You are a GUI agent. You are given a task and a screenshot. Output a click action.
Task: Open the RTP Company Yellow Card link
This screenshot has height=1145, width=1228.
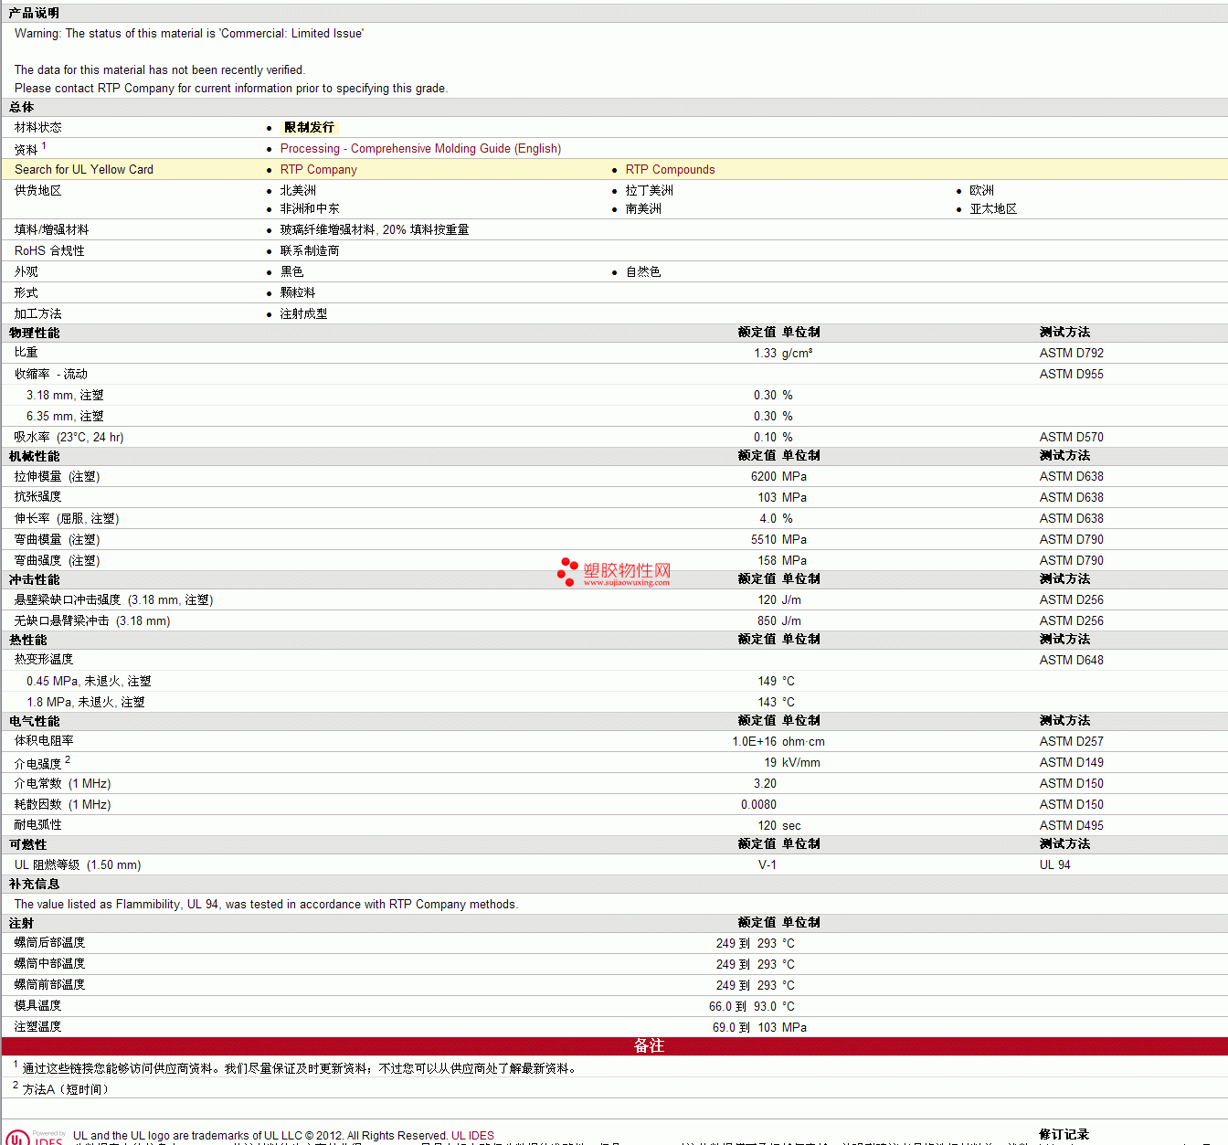(x=318, y=169)
